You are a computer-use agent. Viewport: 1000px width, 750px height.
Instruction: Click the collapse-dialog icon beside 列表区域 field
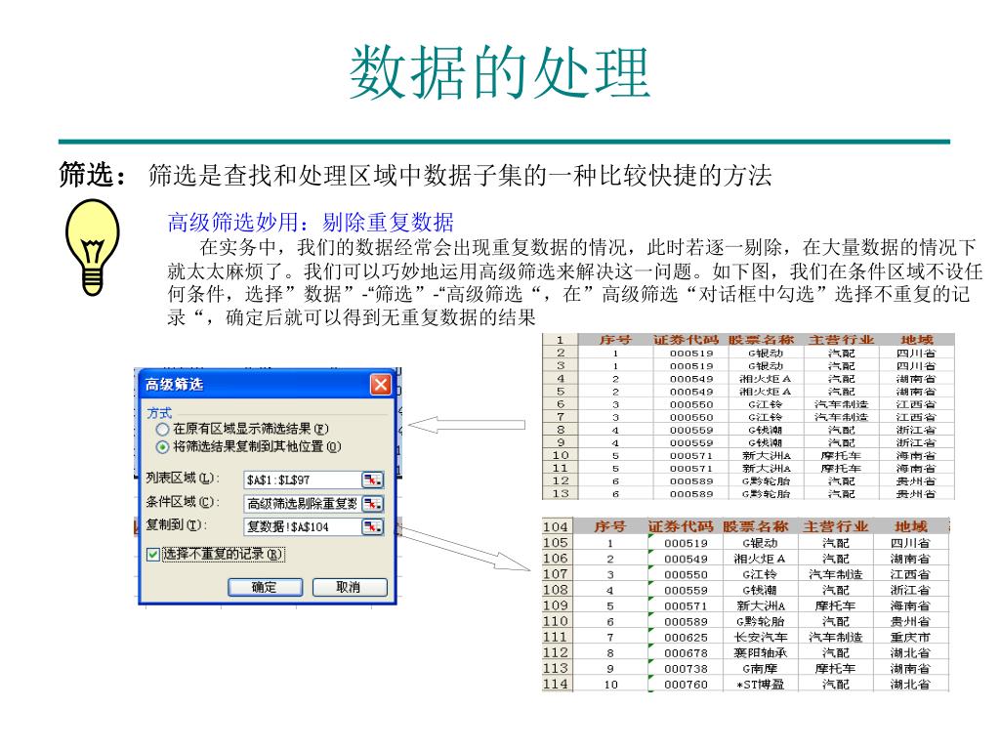pyautogui.click(x=372, y=479)
